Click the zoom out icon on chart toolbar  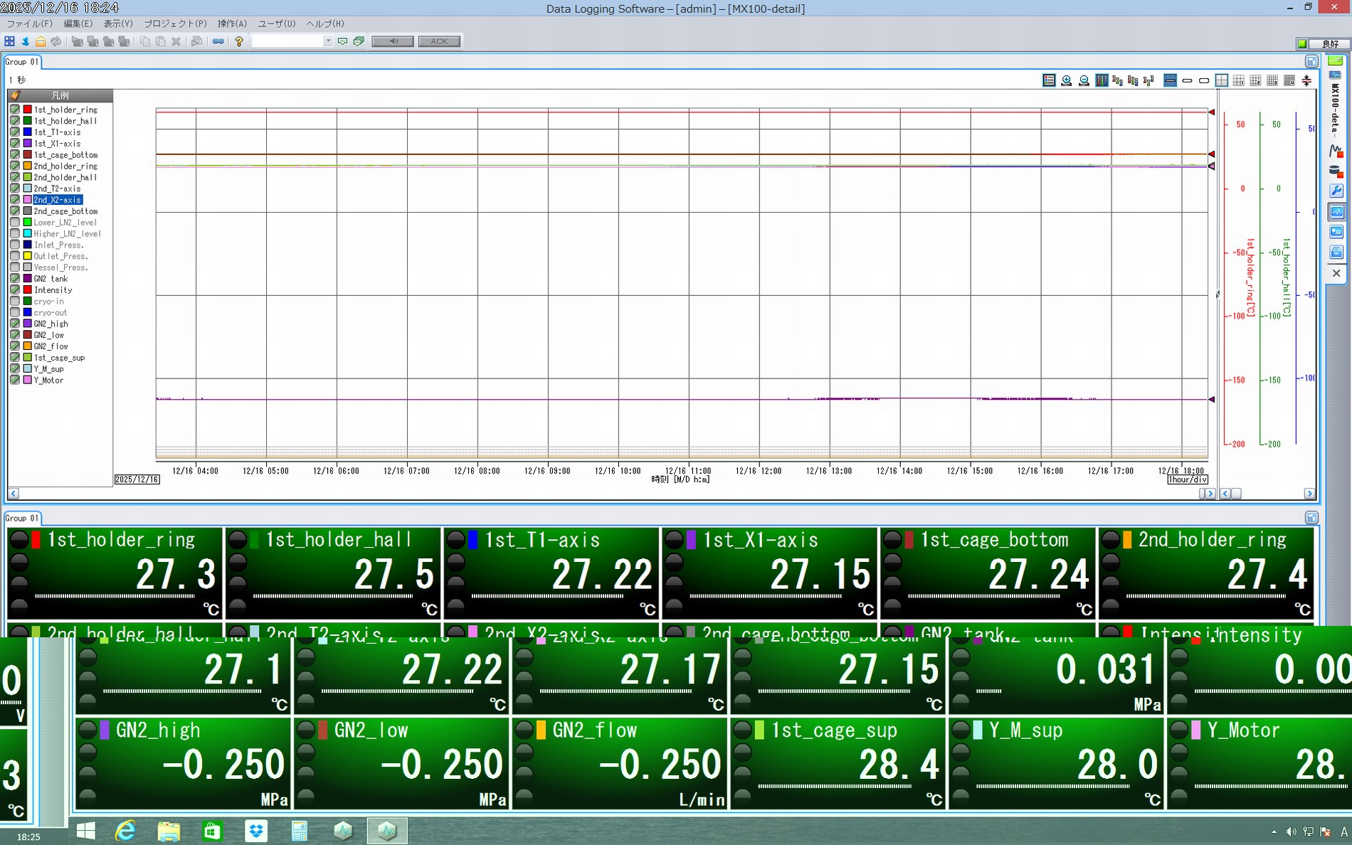coord(1084,81)
